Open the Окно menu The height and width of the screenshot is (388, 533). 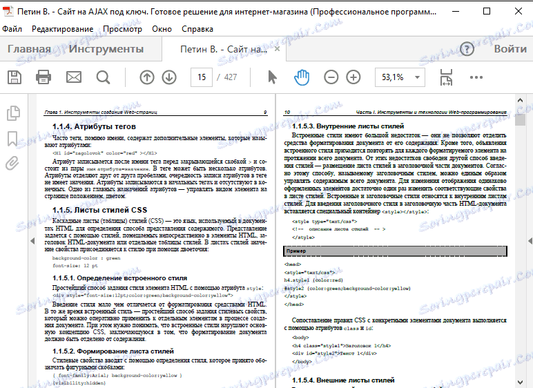pyautogui.click(x=162, y=29)
